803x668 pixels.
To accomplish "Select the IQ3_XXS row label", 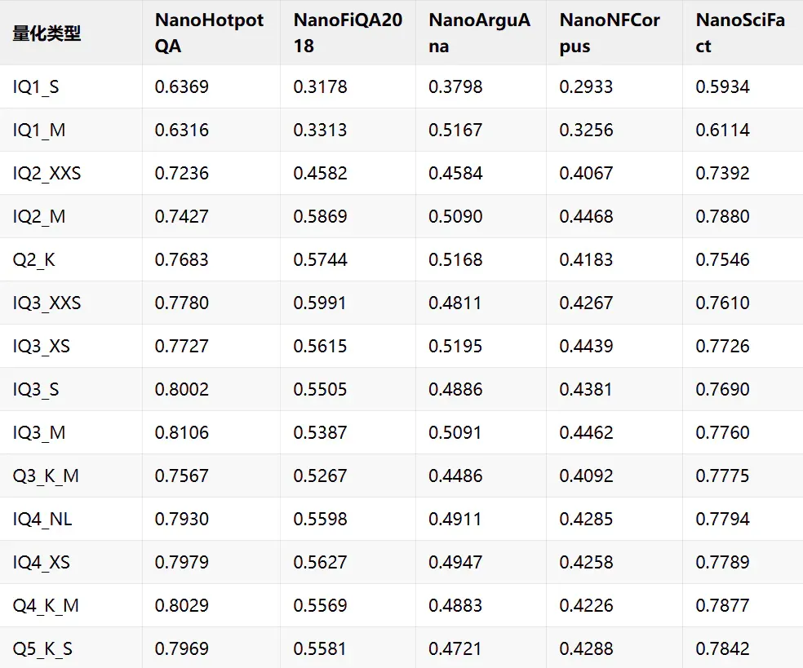I will (47, 303).
